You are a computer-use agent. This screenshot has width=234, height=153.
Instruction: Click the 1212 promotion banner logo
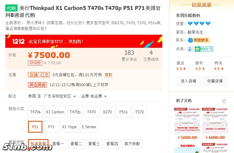click(18, 42)
